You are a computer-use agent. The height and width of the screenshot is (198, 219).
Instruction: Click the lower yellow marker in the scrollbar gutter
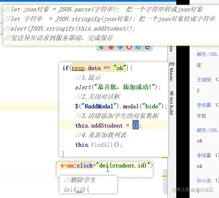164,176
